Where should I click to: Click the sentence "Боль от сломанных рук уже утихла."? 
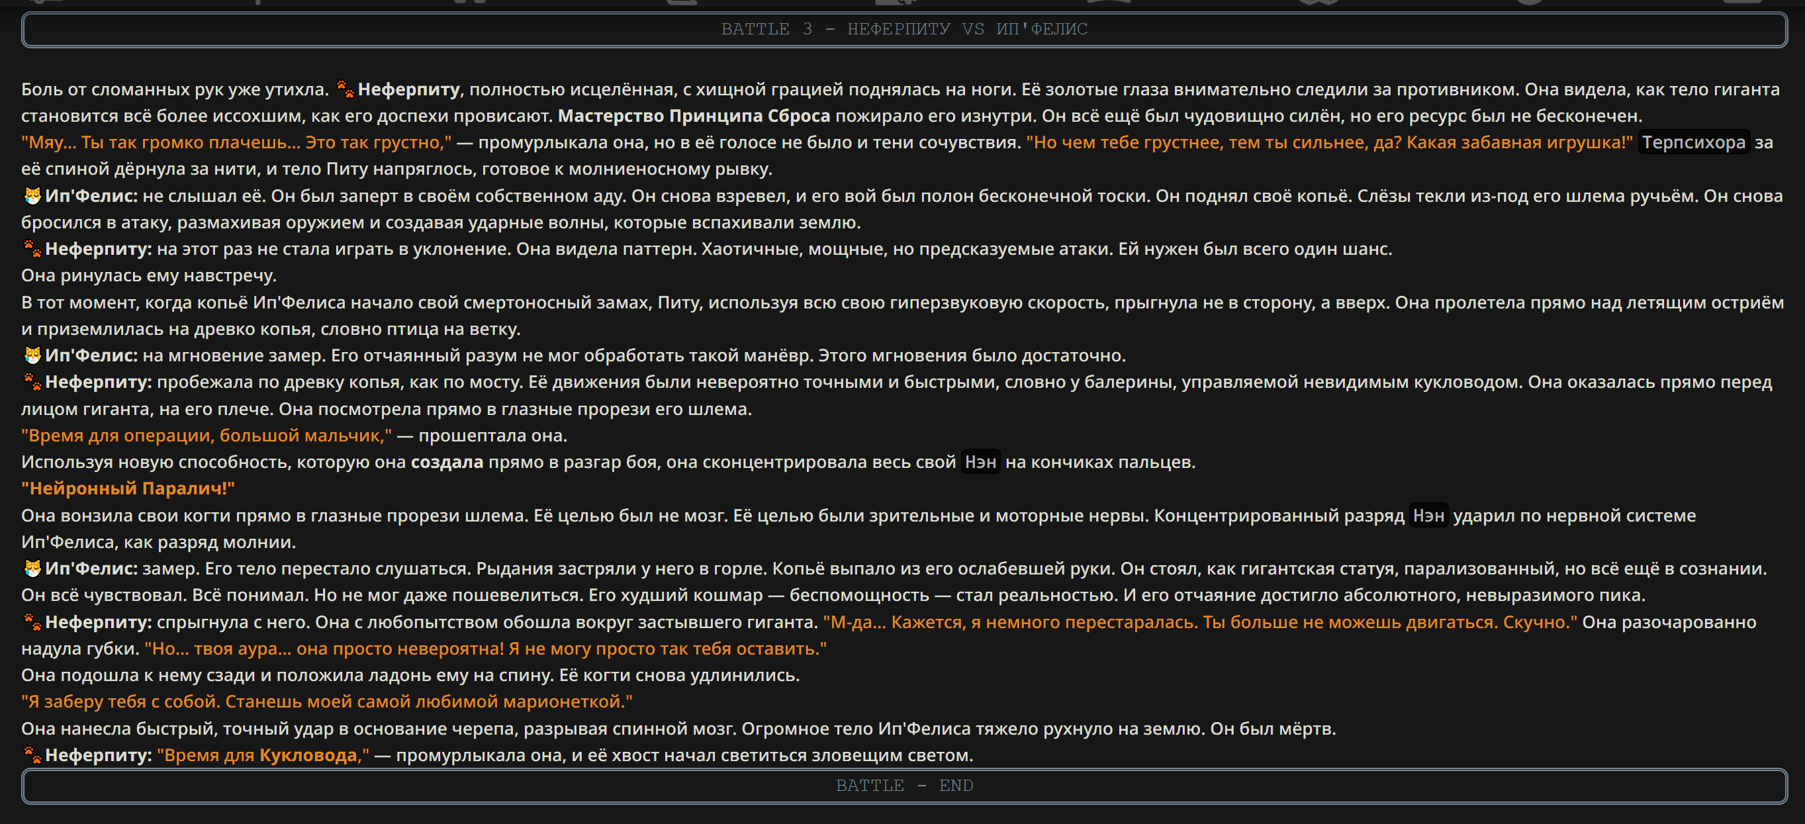tap(175, 89)
